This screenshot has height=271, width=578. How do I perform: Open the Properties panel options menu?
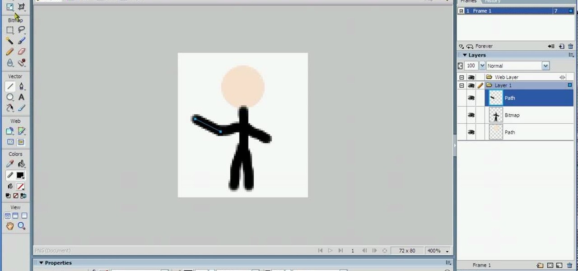tap(448, 263)
